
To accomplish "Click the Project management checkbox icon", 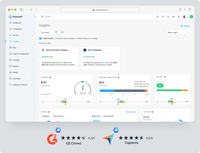I will point(10,54).
